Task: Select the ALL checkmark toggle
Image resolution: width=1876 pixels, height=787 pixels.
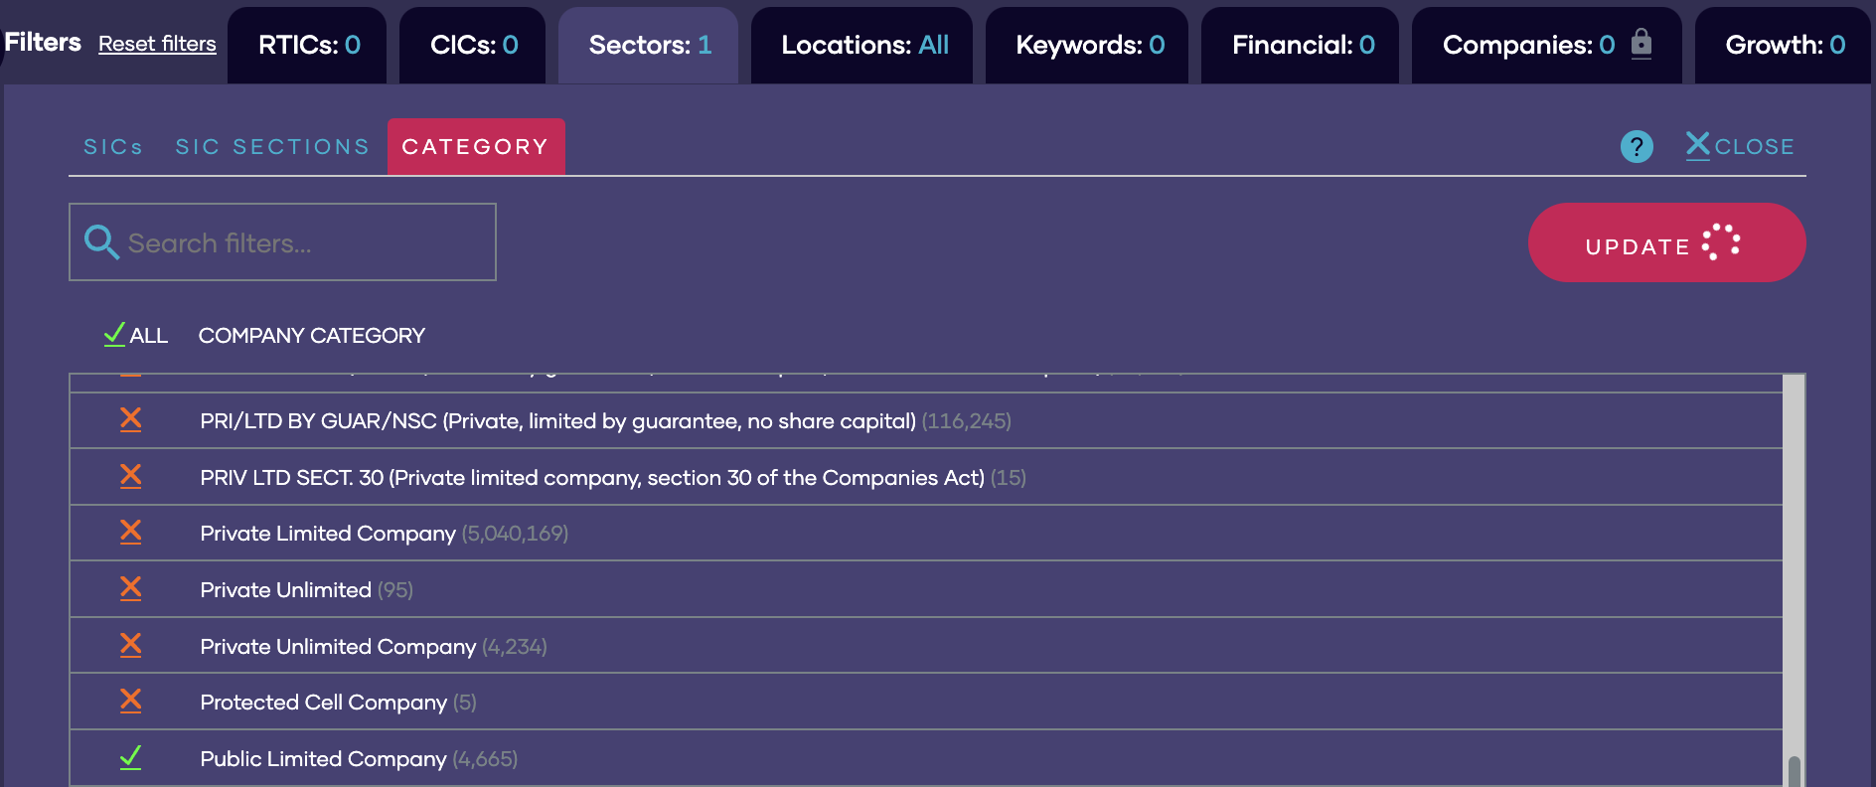Action: coord(135,335)
